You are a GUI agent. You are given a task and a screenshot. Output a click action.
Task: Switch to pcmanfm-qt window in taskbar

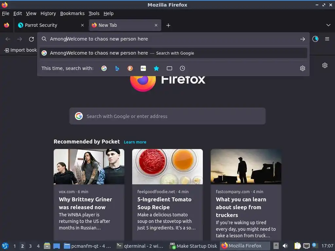point(88,246)
